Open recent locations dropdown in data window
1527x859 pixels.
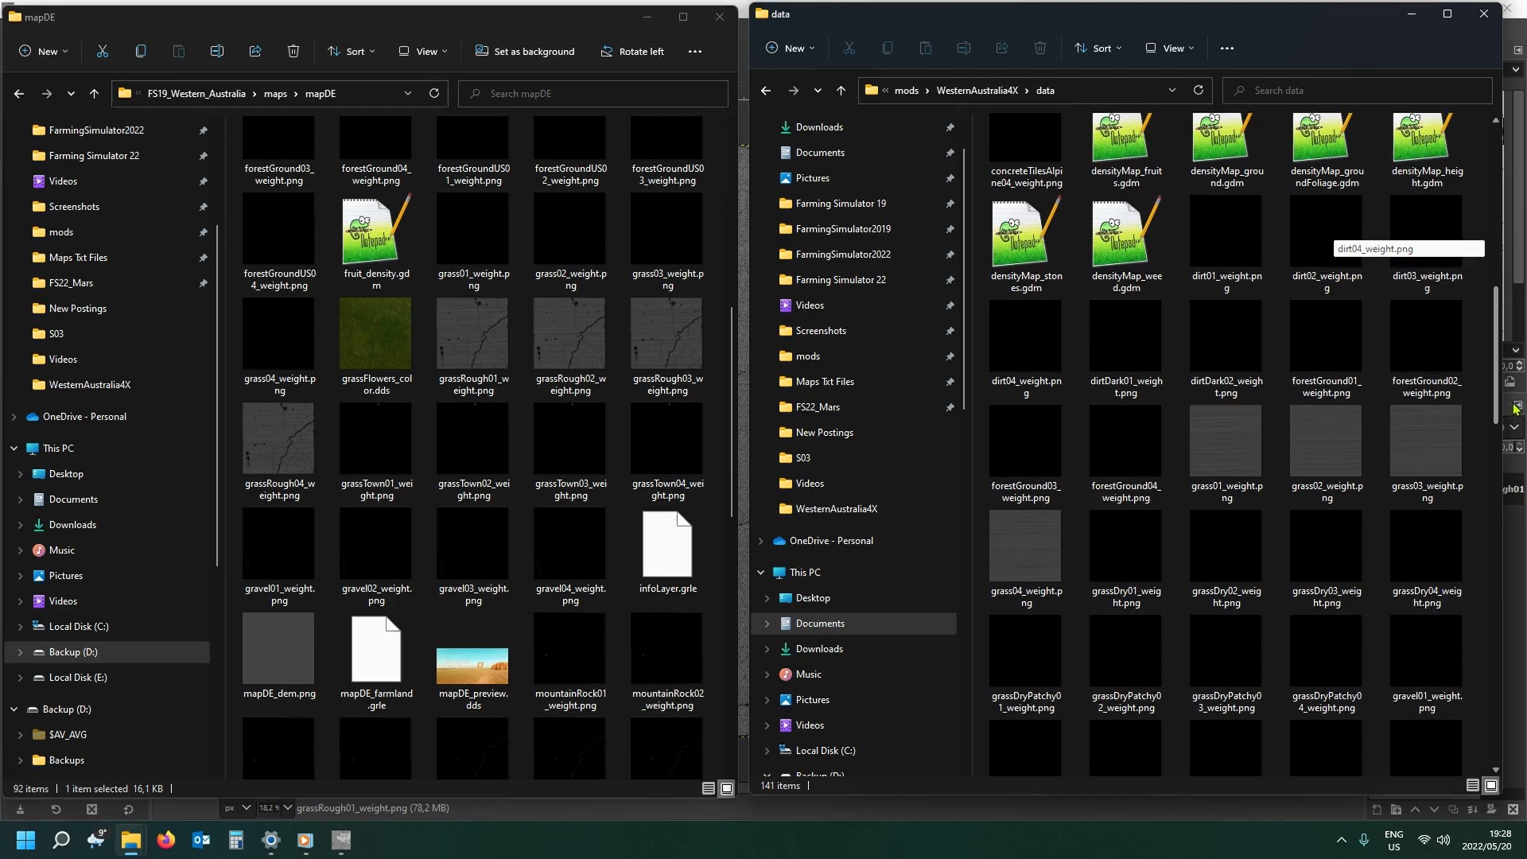pyautogui.click(x=818, y=91)
